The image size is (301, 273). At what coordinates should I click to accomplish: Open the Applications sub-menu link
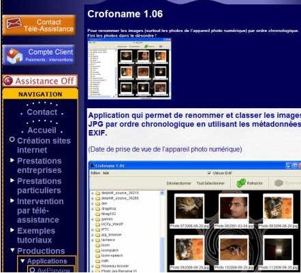click(x=47, y=261)
